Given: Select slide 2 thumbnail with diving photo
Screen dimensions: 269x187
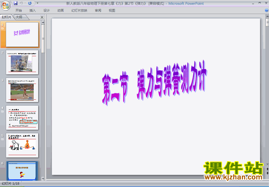Looking at the screenshot, I should [22, 62].
